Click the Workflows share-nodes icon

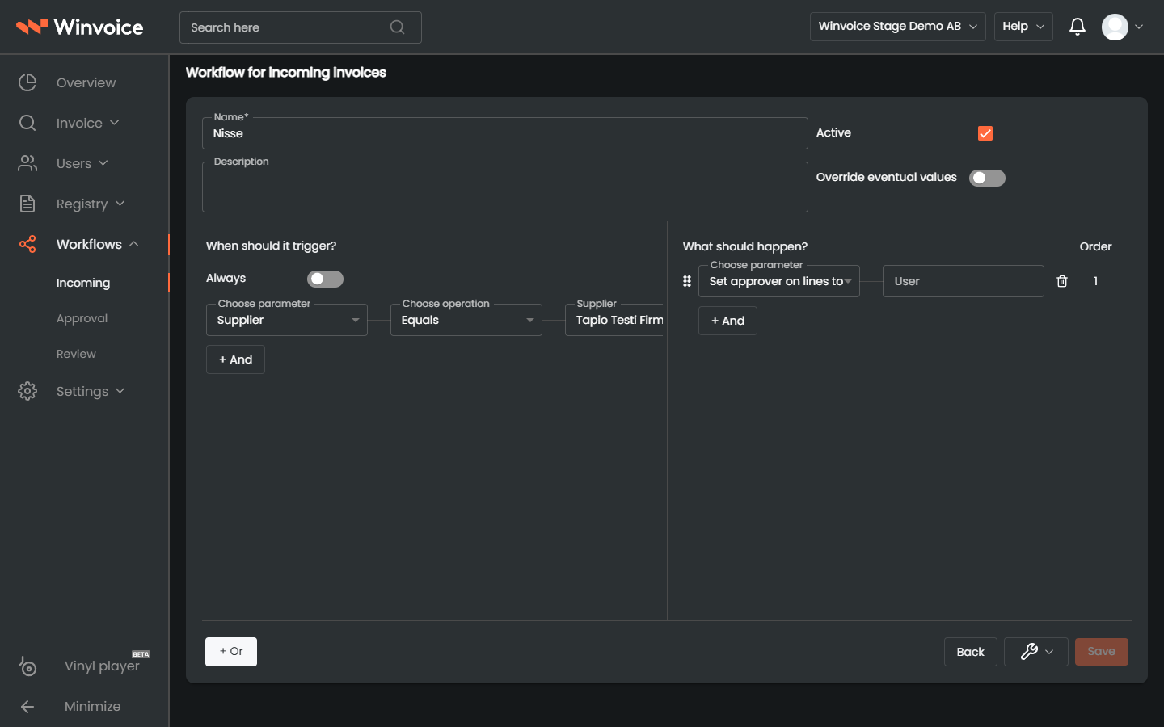[x=27, y=244]
